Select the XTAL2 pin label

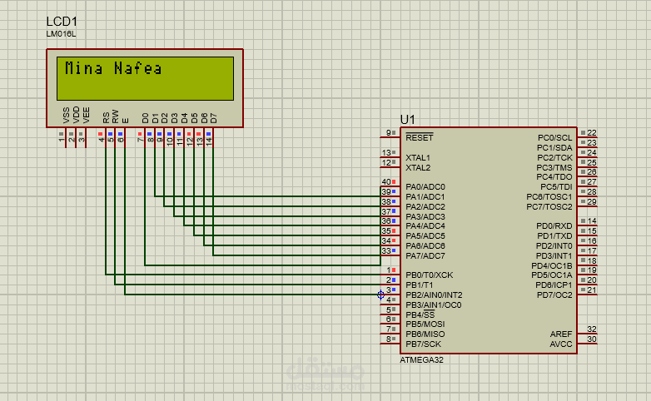point(418,168)
